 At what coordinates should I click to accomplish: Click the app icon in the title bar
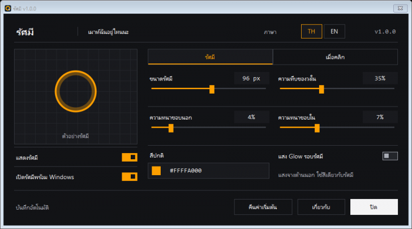(8, 9)
